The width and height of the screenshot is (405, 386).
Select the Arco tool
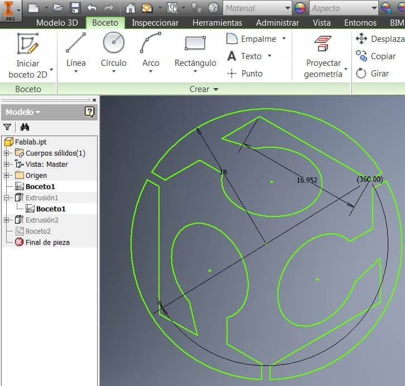pos(151,49)
